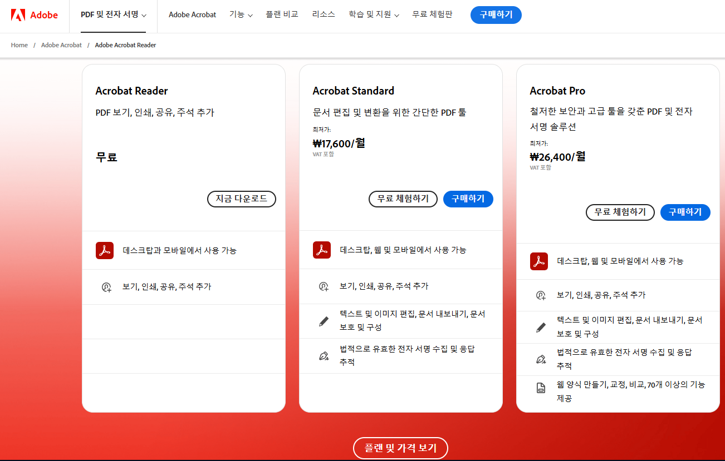Click Adobe Acrobat in the breadcrumb trail
The height and width of the screenshot is (461, 725).
[61, 45]
